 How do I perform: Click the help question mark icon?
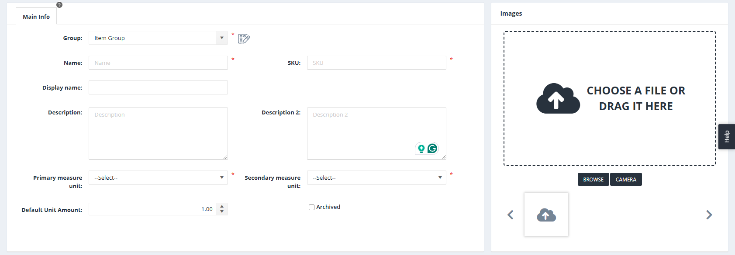59,5
